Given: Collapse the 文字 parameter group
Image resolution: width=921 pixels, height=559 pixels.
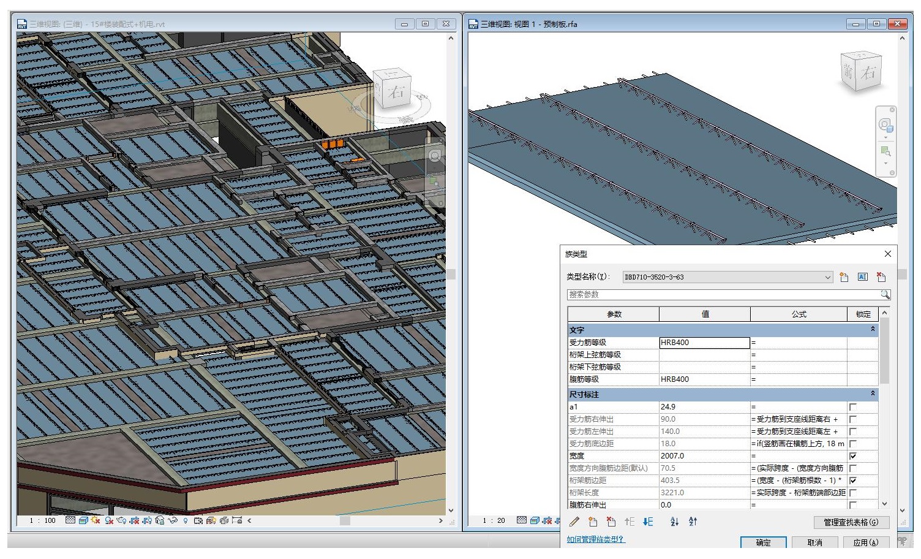Looking at the screenshot, I should pyautogui.click(x=873, y=330).
